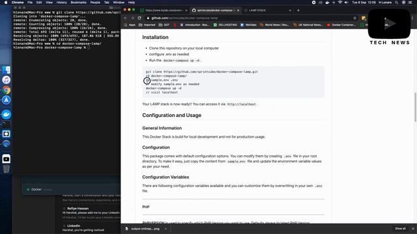
Task: Click Show all downloads button
Action: click(400, 229)
